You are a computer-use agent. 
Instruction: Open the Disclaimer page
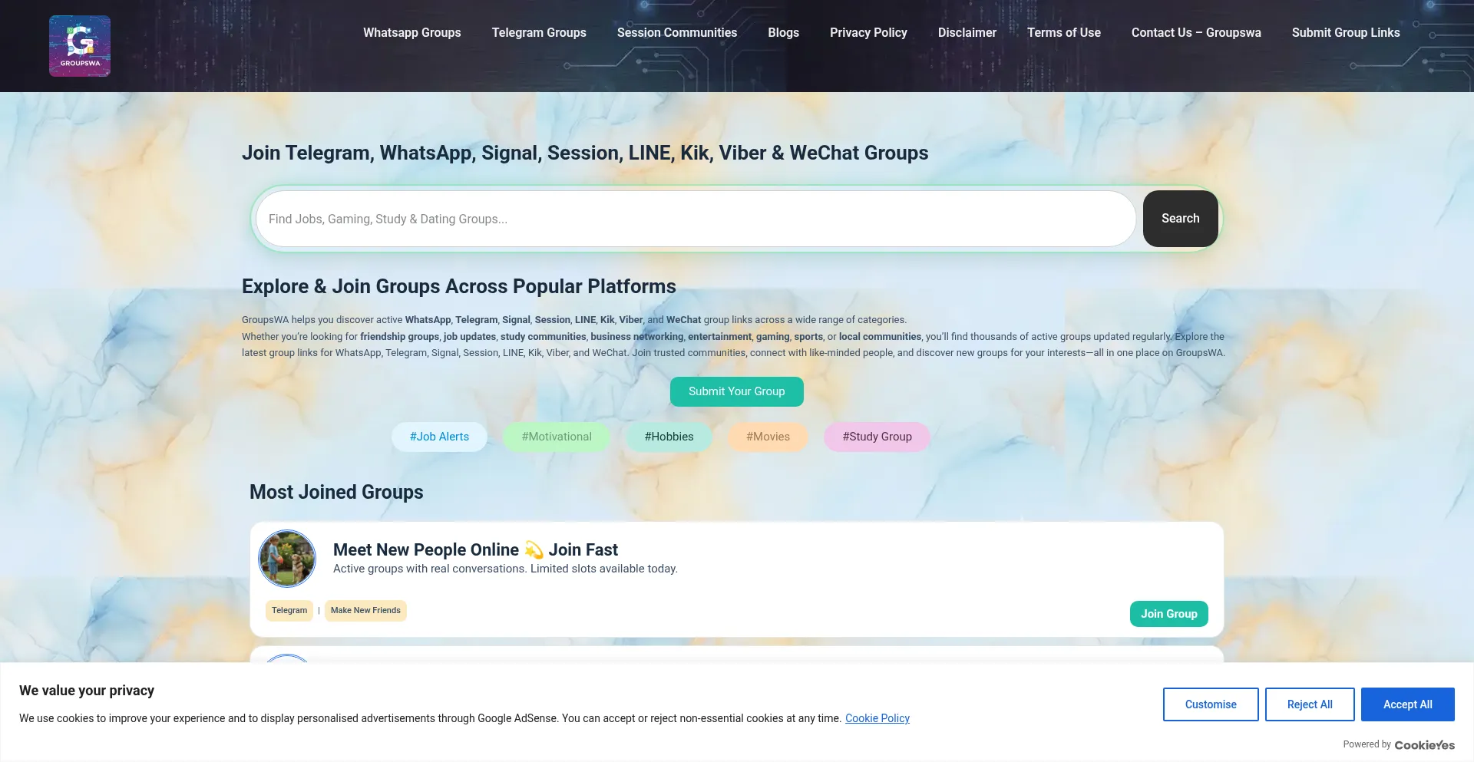[x=967, y=32]
